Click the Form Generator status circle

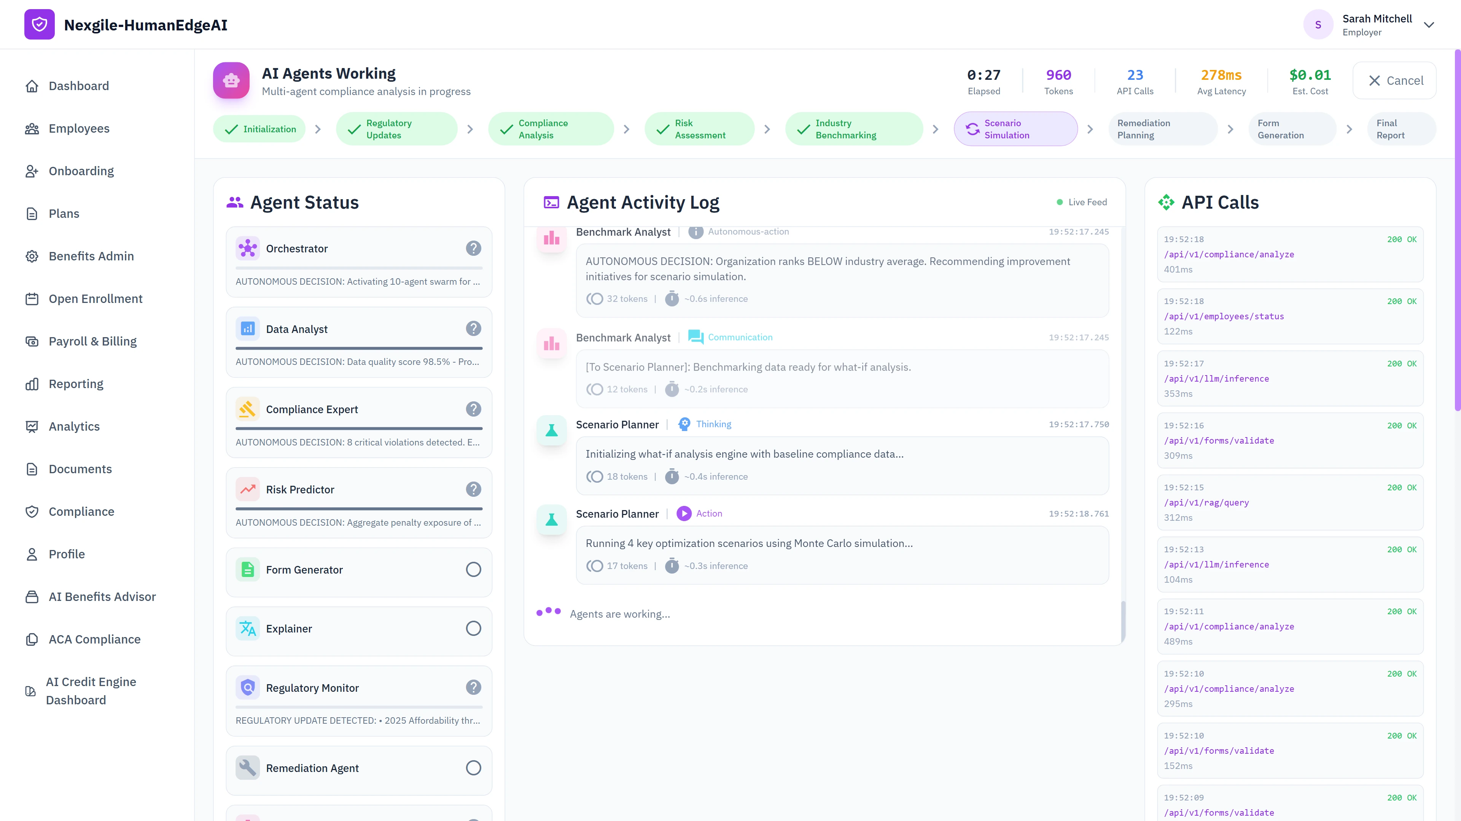tap(473, 569)
